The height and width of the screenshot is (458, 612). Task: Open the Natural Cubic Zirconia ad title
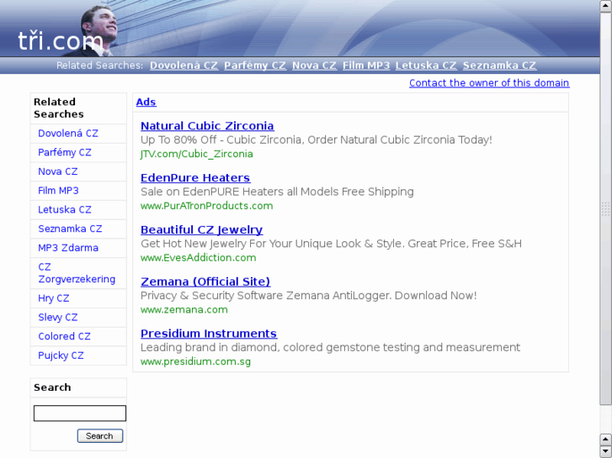[207, 126]
